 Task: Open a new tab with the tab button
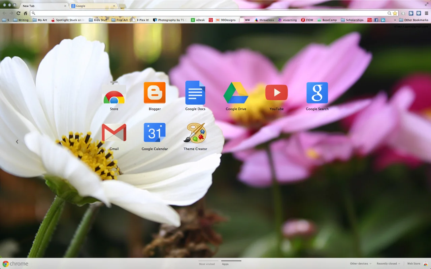123,6
